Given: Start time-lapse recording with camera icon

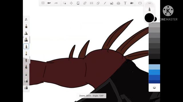Looking at the screenshot, I should (132, 3).
